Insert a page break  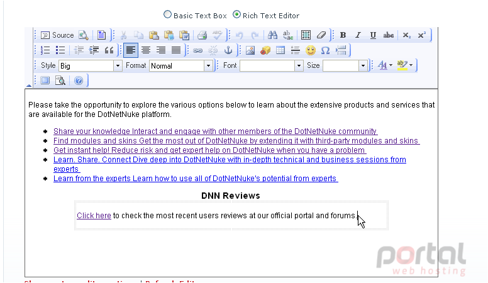click(341, 50)
